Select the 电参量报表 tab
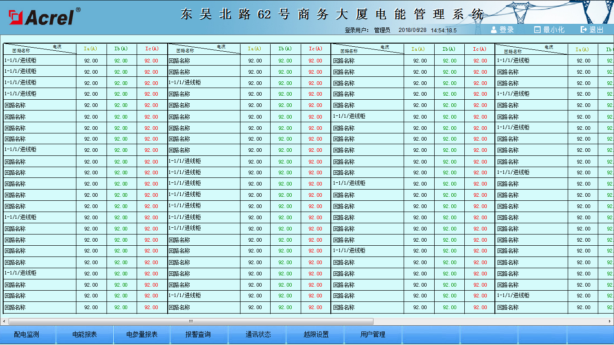The height and width of the screenshot is (345, 614). [142, 335]
